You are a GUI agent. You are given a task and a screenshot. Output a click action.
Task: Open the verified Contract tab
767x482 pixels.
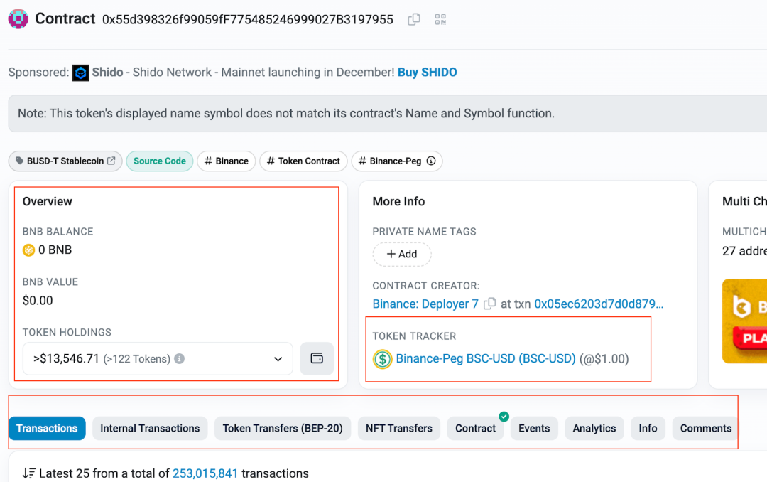click(x=475, y=429)
